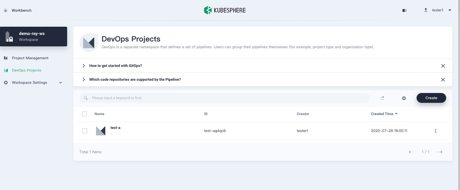The image size is (460, 190).
Task: Click the Creator column header
Action: (303, 114)
